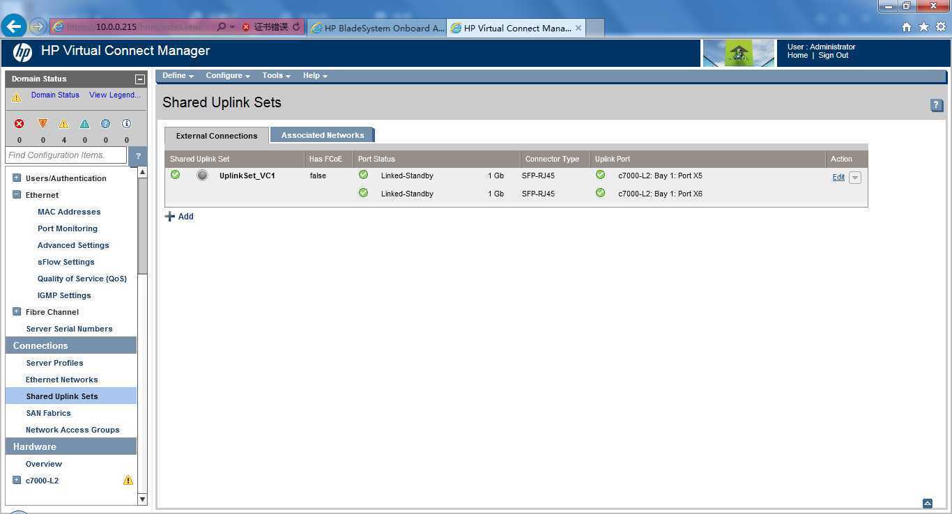Open Advanced Settings item
This screenshot has width=952, height=514.
pyautogui.click(x=73, y=245)
